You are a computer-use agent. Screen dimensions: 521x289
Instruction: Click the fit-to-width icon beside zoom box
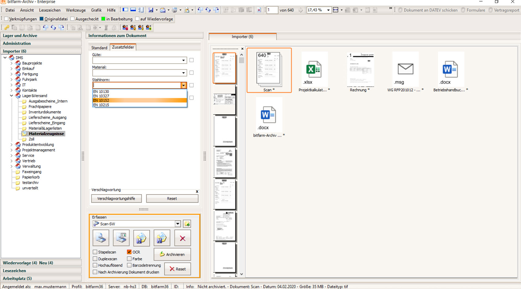coord(336,10)
